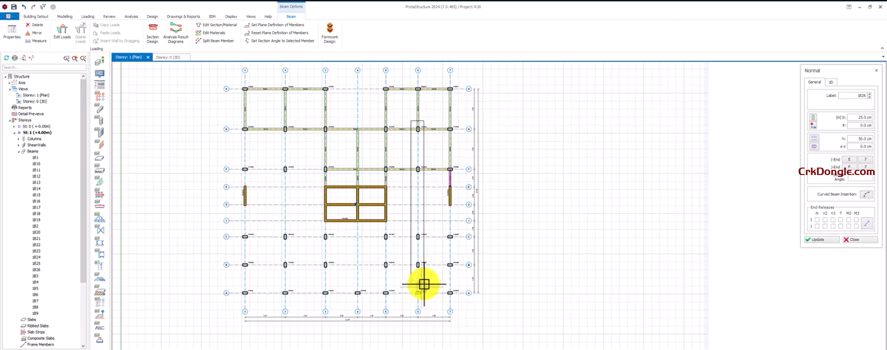Click the I-End E button
The image size is (887, 350).
coord(849,159)
